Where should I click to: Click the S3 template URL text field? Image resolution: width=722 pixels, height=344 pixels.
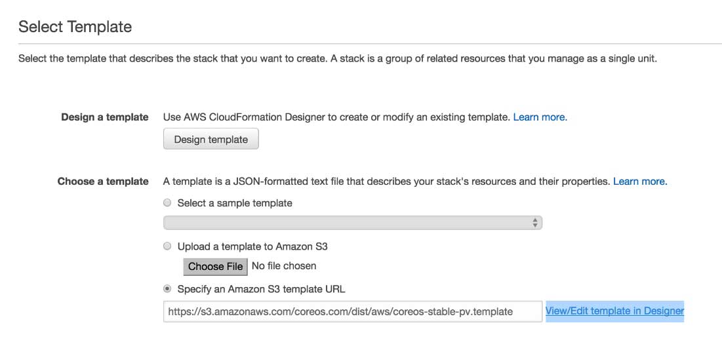(352, 311)
